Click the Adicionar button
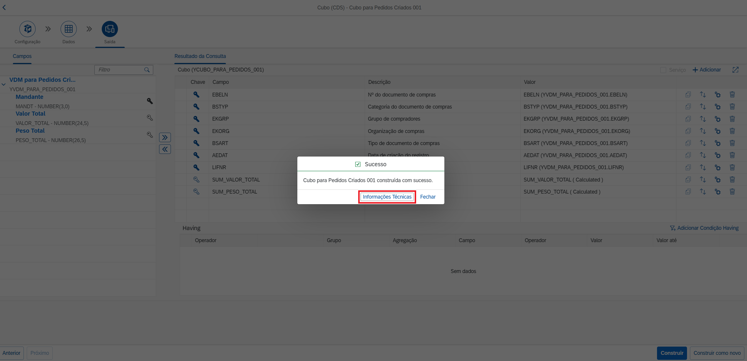Image resolution: width=747 pixels, height=361 pixels. coord(707,70)
